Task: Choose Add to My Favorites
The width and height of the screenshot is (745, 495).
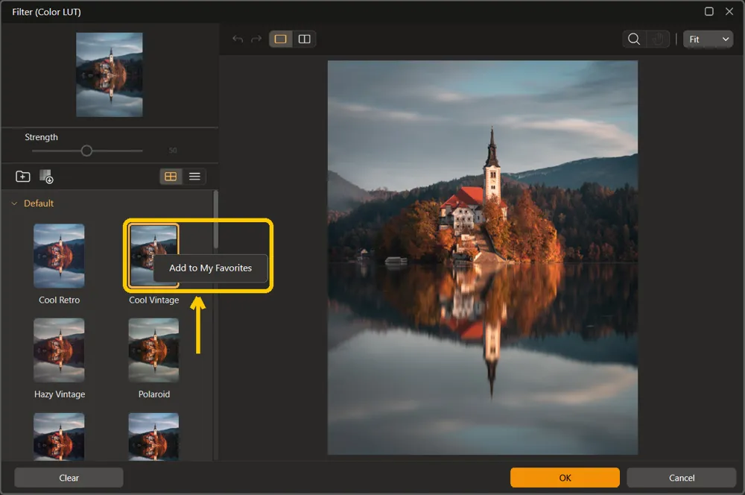Action: [x=211, y=268]
